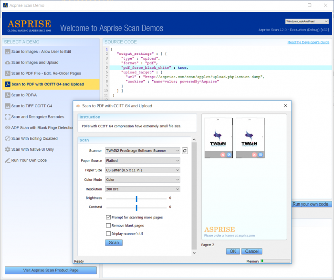Enable Remove blank pages option

pos(108,225)
